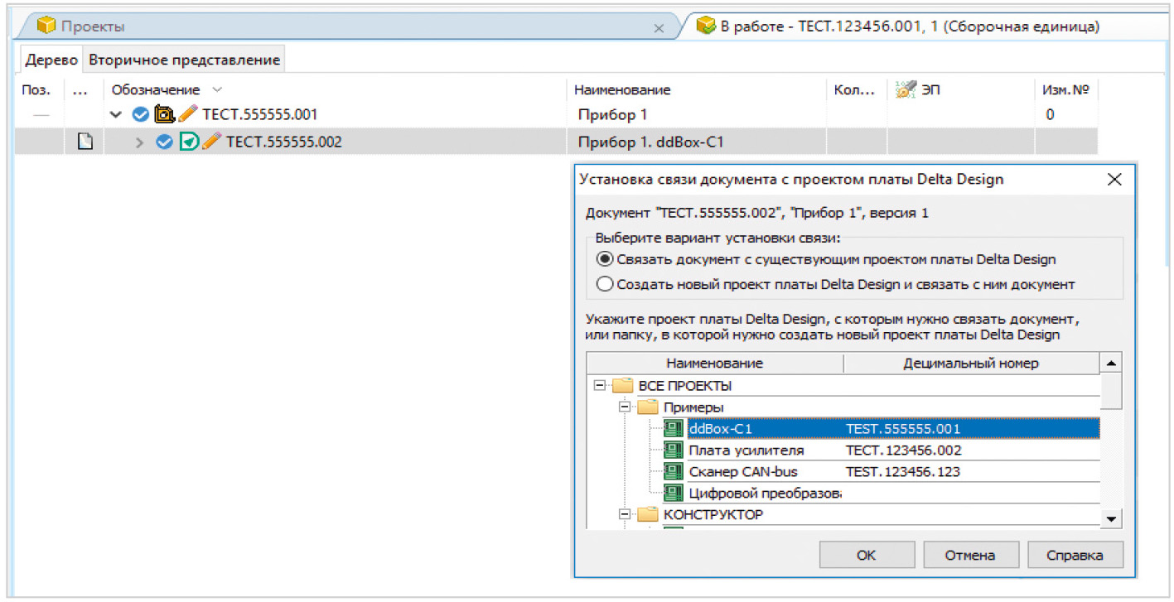Click КОНСТРУКТОР folder icon
Viewport: 1174px width, 602px height.
coord(648,514)
